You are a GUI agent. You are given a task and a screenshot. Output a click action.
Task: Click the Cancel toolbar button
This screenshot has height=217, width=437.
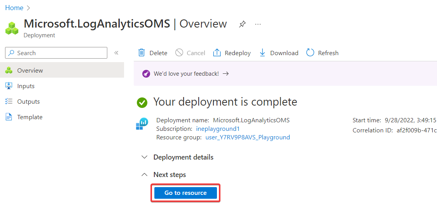[x=191, y=53]
